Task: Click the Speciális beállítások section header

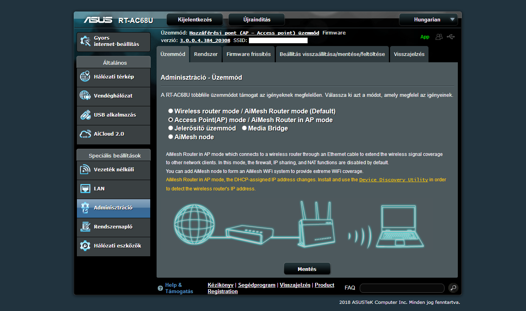Action: coord(113,155)
